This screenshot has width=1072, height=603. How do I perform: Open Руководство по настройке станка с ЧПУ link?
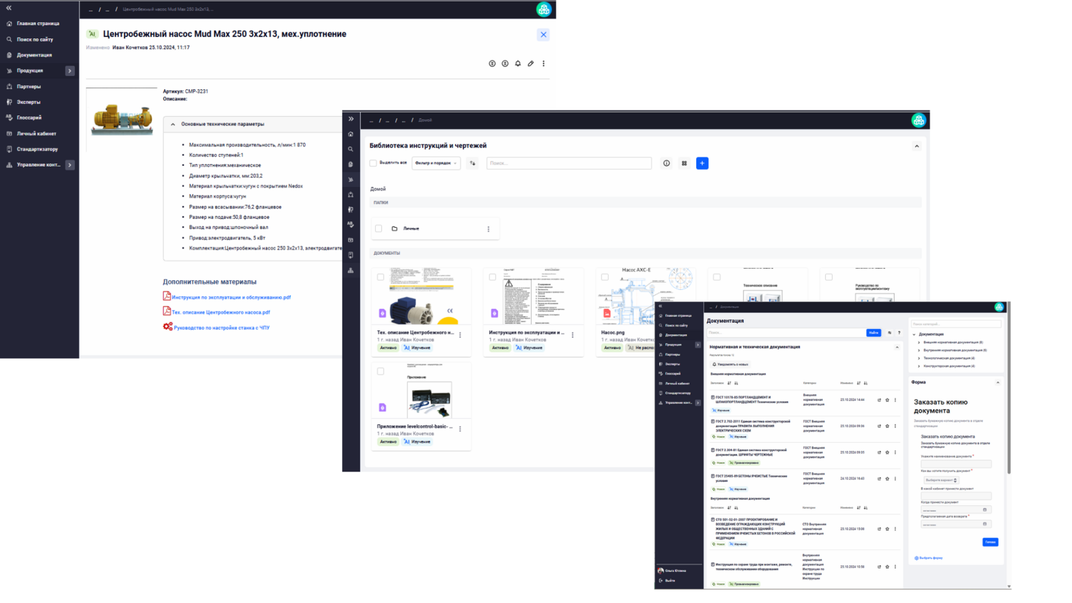coord(221,328)
